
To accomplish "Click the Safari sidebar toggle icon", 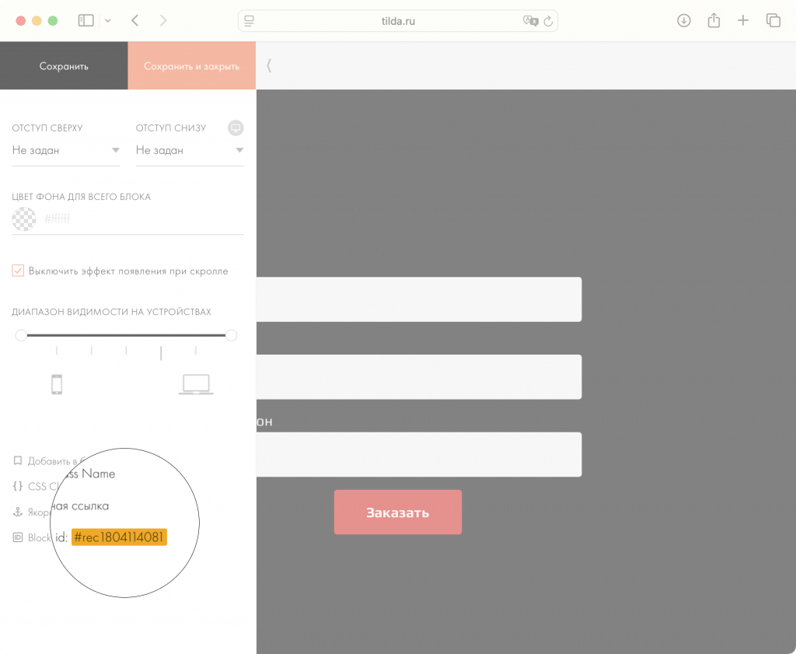I will pos(86,21).
